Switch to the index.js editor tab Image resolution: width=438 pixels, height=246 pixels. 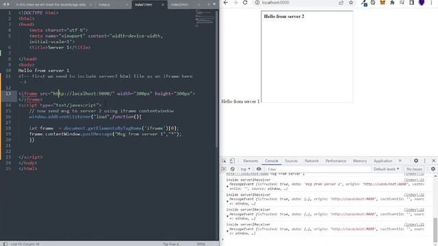click(x=104, y=5)
